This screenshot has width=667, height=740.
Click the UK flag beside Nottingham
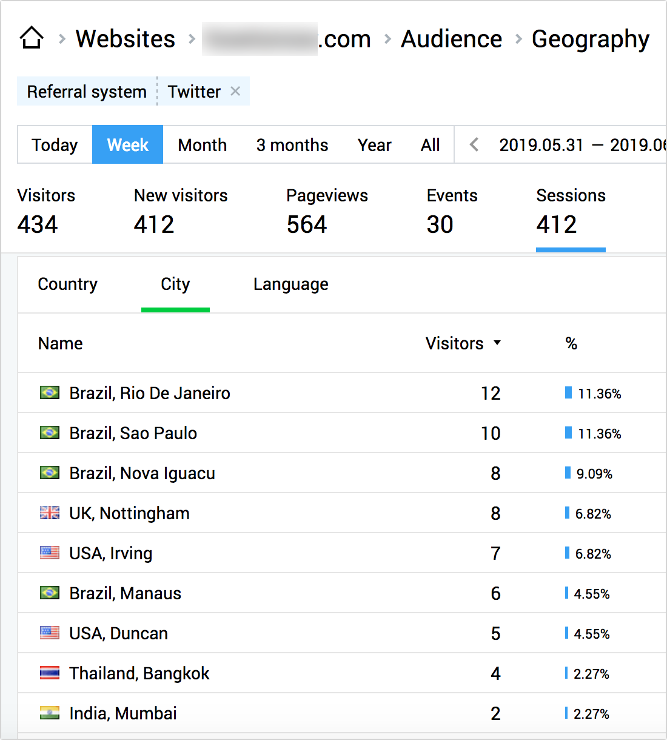[x=50, y=513]
